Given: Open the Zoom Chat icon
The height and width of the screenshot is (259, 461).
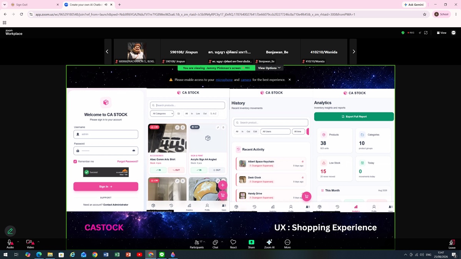Looking at the screenshot, I should click(x=215, y=242).
